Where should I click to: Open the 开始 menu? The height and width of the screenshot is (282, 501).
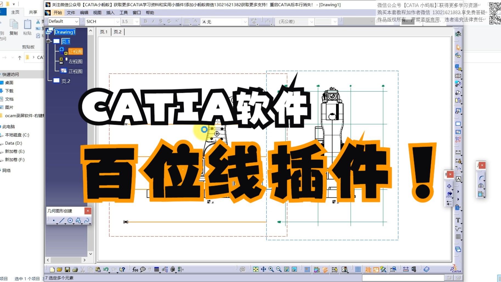[58, 13]
